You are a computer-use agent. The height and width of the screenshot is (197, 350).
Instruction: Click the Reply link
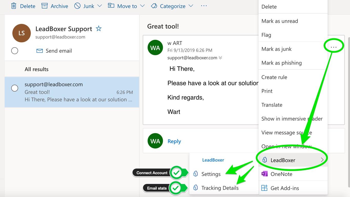pyautogui.click(x=174, y=141)
